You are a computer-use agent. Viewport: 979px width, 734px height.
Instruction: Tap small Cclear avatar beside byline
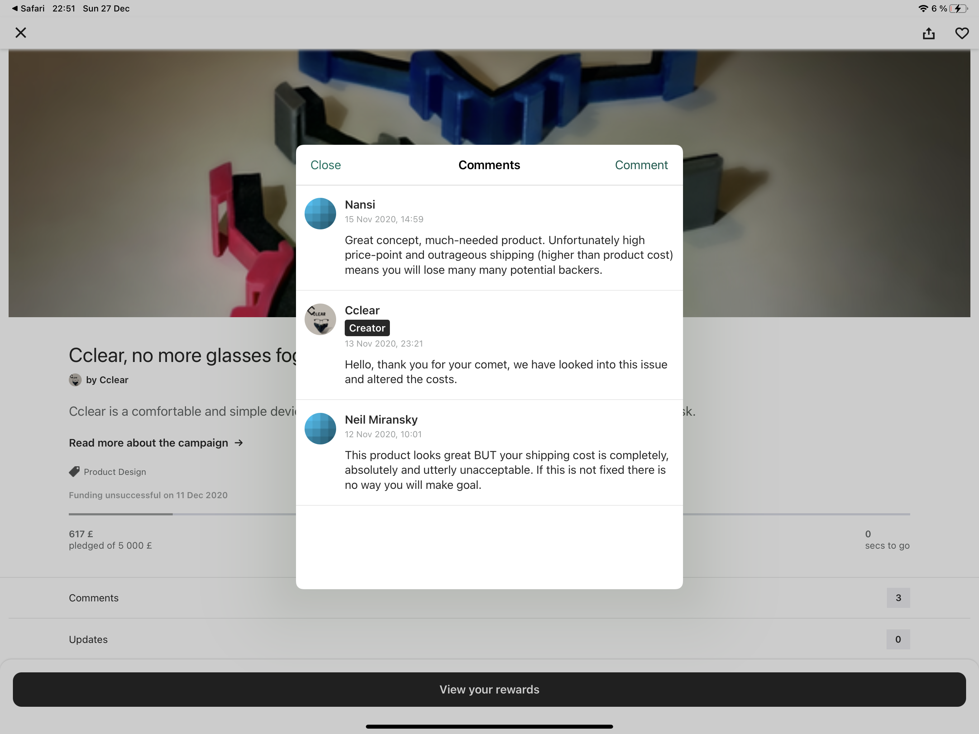tap(75, 380)
